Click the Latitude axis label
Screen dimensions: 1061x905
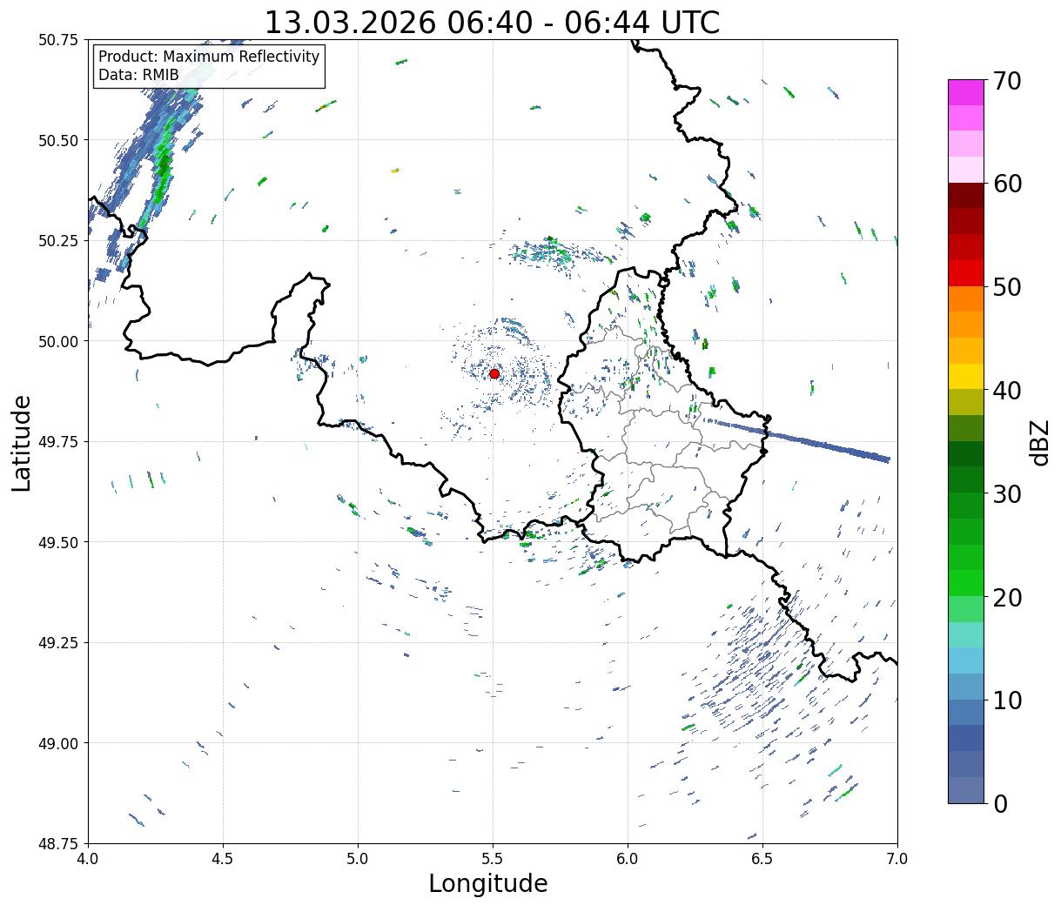(22, 443)
